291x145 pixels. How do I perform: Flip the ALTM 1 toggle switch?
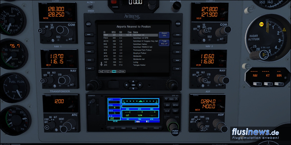pyautogui.click(x=91, y=7)
